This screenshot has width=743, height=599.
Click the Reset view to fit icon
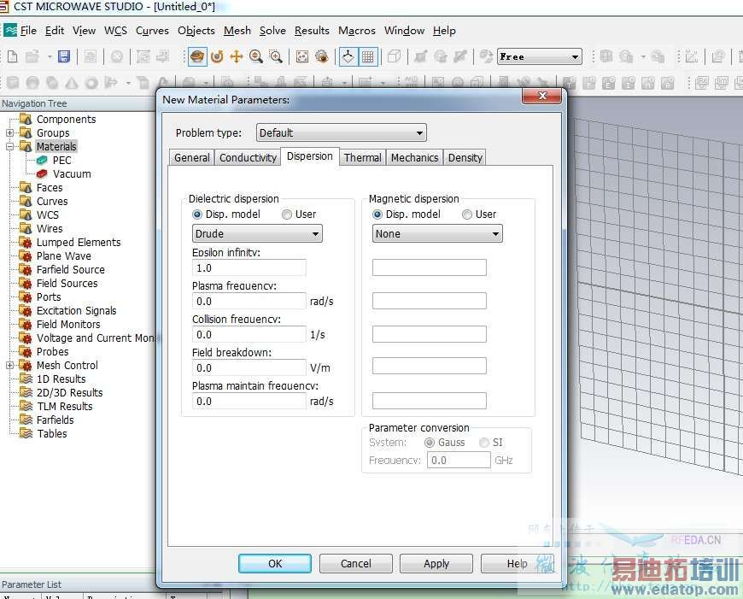[302, 56]
